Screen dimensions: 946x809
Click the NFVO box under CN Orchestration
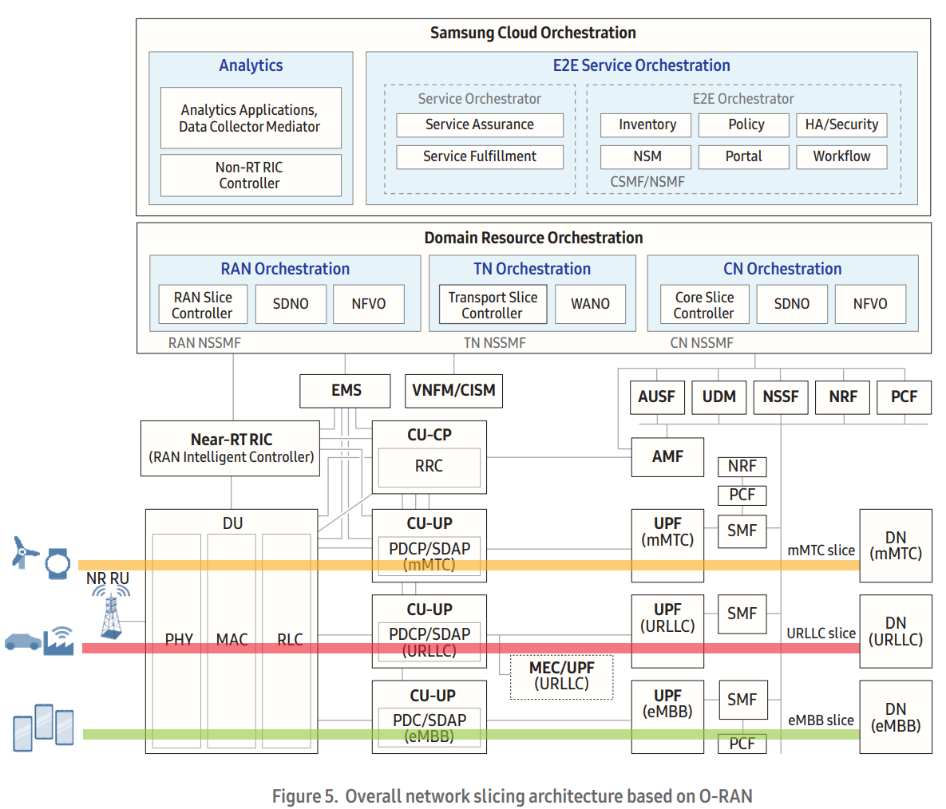coord(871,305)
